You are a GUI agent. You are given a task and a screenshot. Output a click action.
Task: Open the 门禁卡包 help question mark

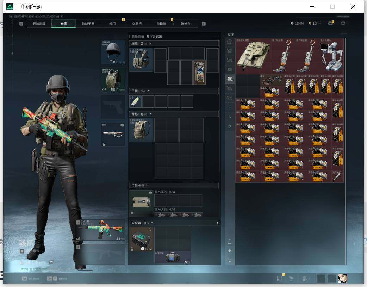point(147,185)
